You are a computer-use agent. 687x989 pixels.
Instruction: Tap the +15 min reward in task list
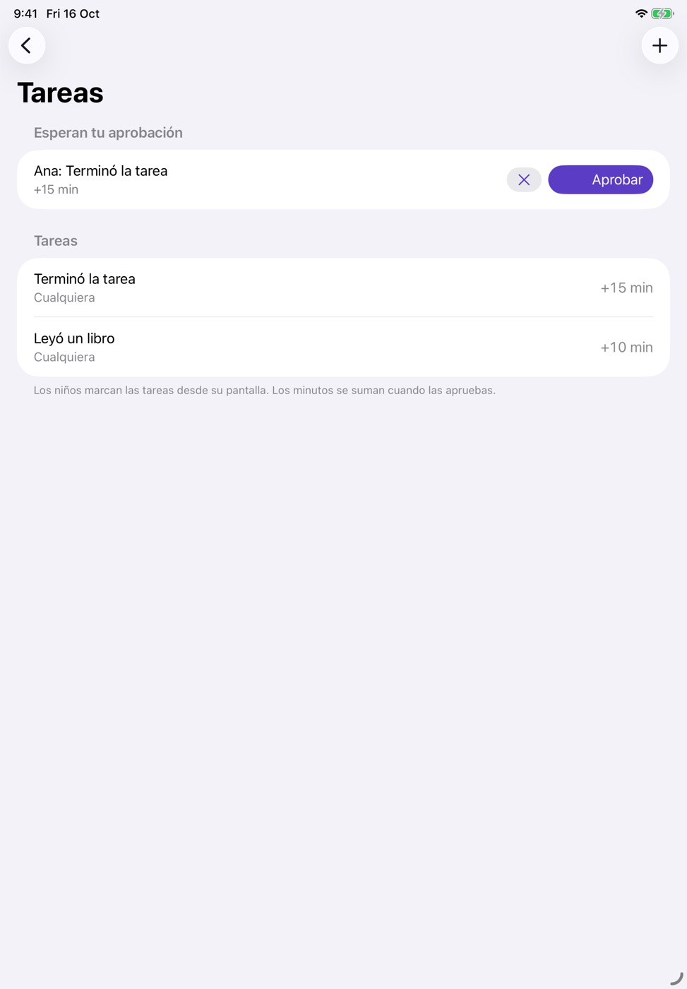[626, 288]
